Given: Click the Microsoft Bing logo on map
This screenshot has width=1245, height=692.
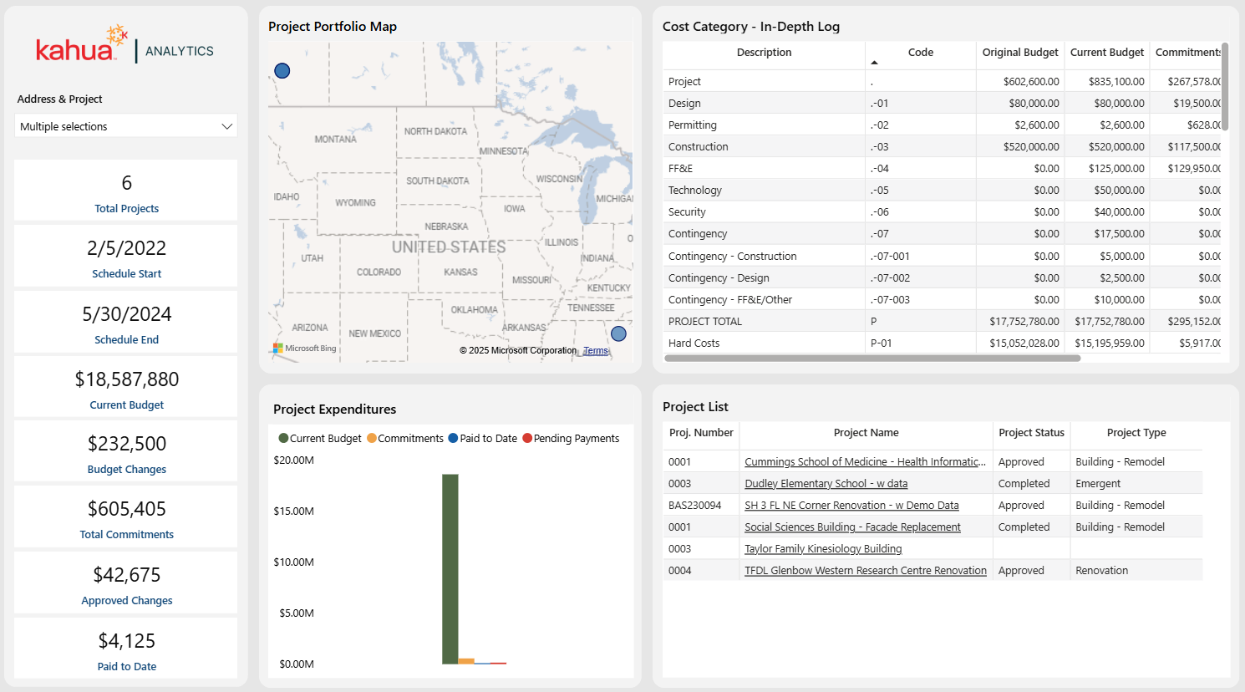Looking at the screenshot, I should click(305, 349).
